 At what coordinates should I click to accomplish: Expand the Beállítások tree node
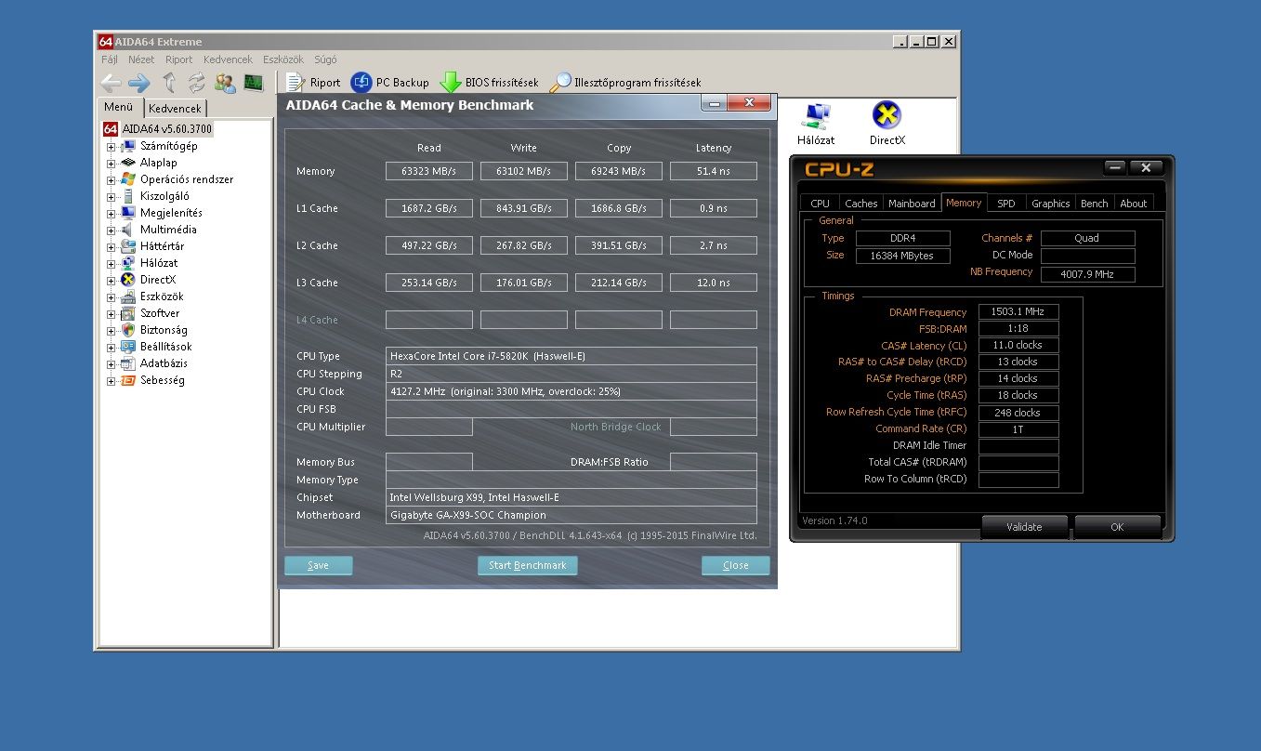click(112, 348)
